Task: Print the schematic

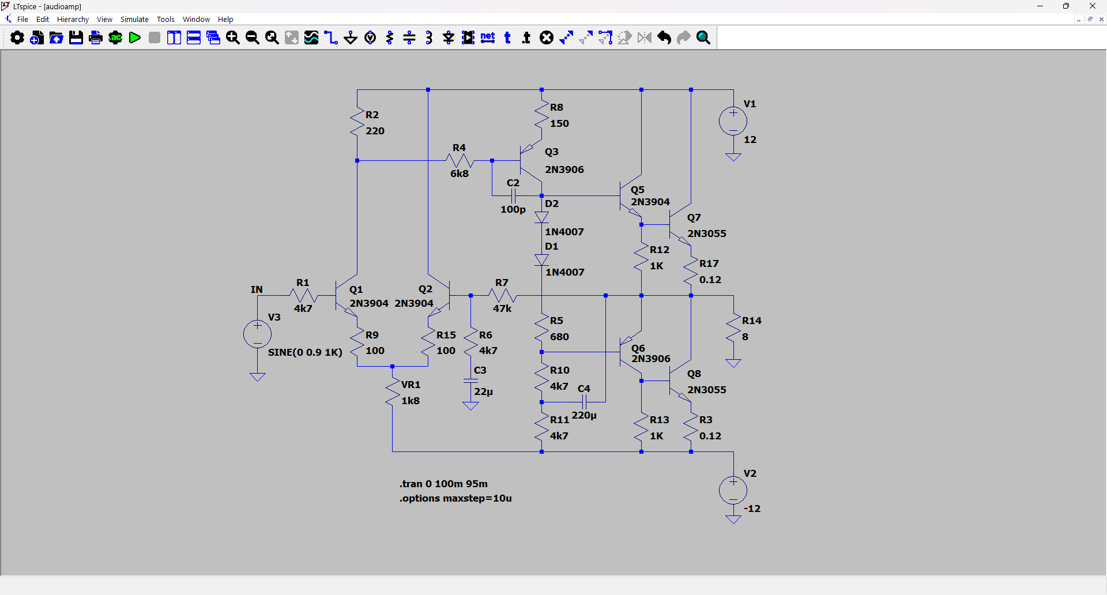Action: [96, 38]
